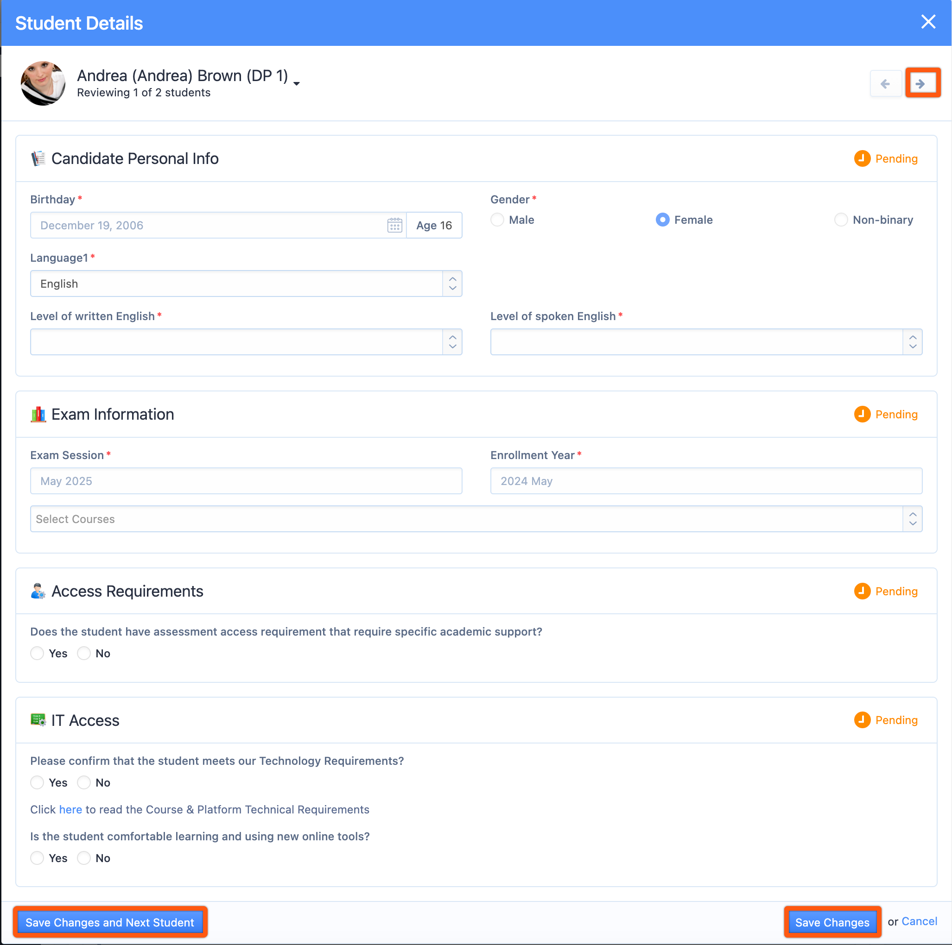Open Level of spoken English dropdown

(x=706, y=342)
